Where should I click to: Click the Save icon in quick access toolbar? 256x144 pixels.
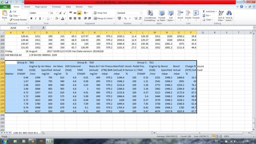tap(6, 2)
